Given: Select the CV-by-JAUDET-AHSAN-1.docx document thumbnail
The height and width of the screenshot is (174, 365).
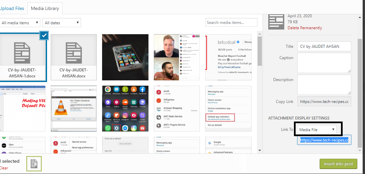Looking at the screenshot, I should (x=23, y=57).
